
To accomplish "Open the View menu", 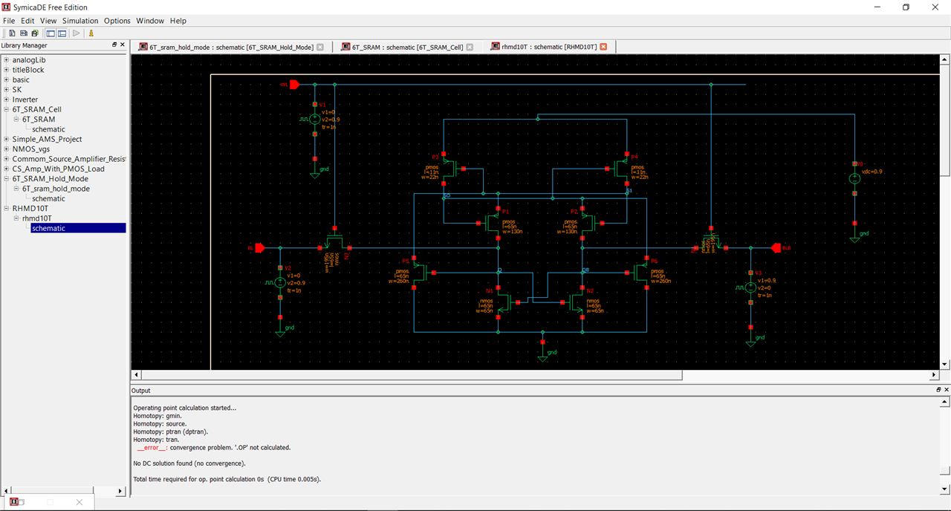I will (x=48, y=21).
